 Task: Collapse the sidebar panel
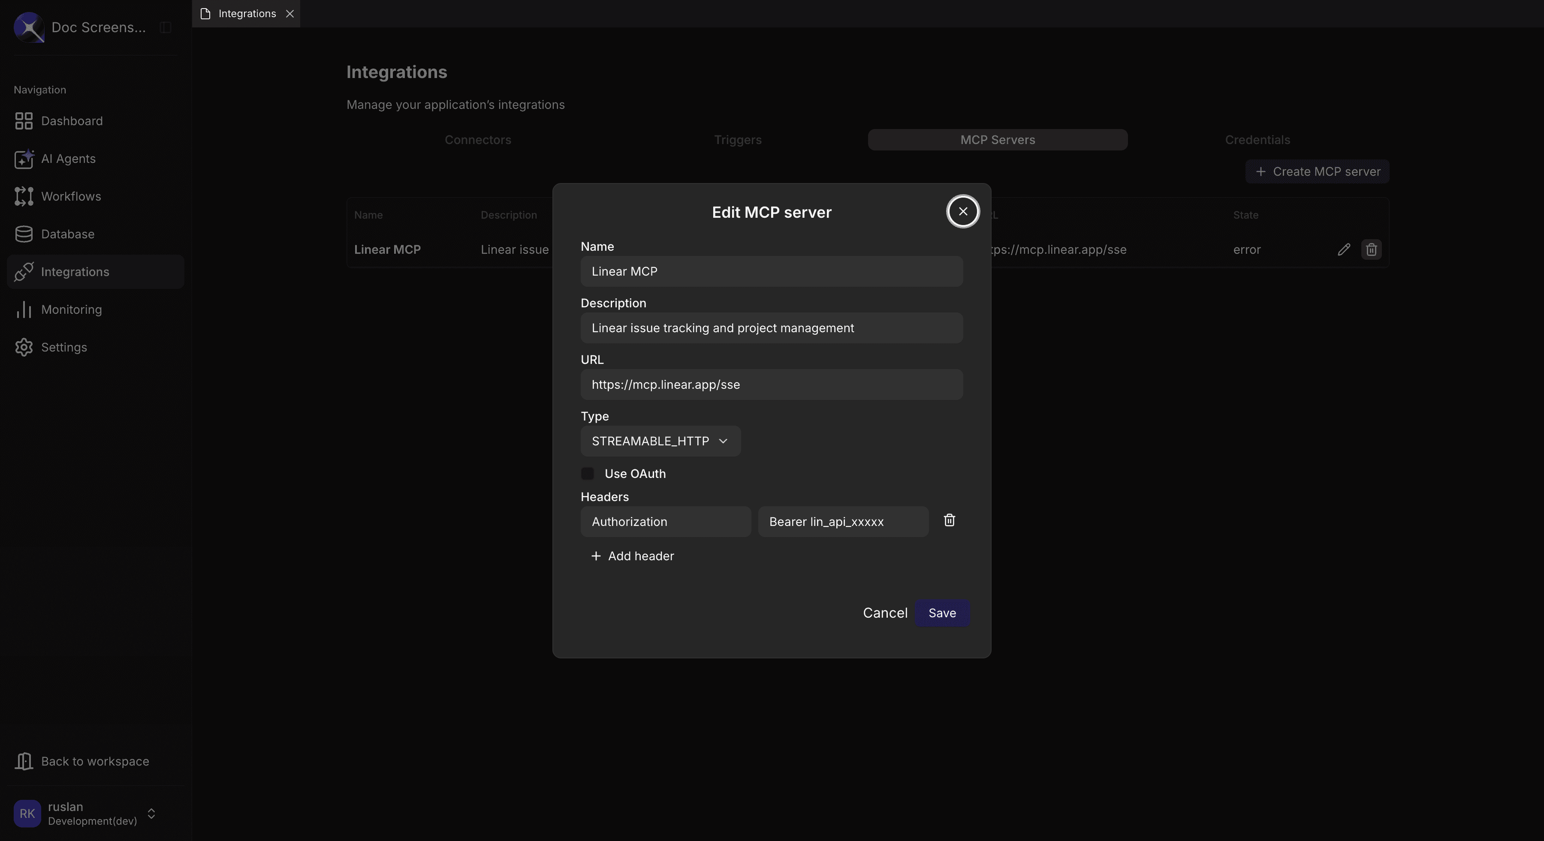tap(165, 27)
